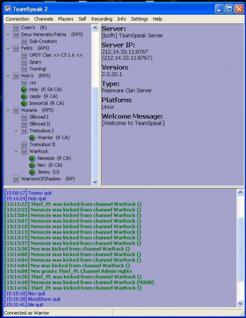246x318 pixels.
Task: Collapse the Tremulous I sub-channel
Action: tap(16, 131)
